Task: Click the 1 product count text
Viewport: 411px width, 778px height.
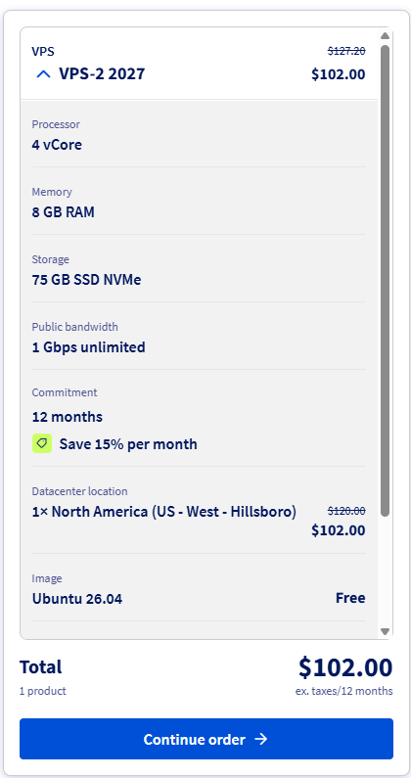Action: [43, 691]
